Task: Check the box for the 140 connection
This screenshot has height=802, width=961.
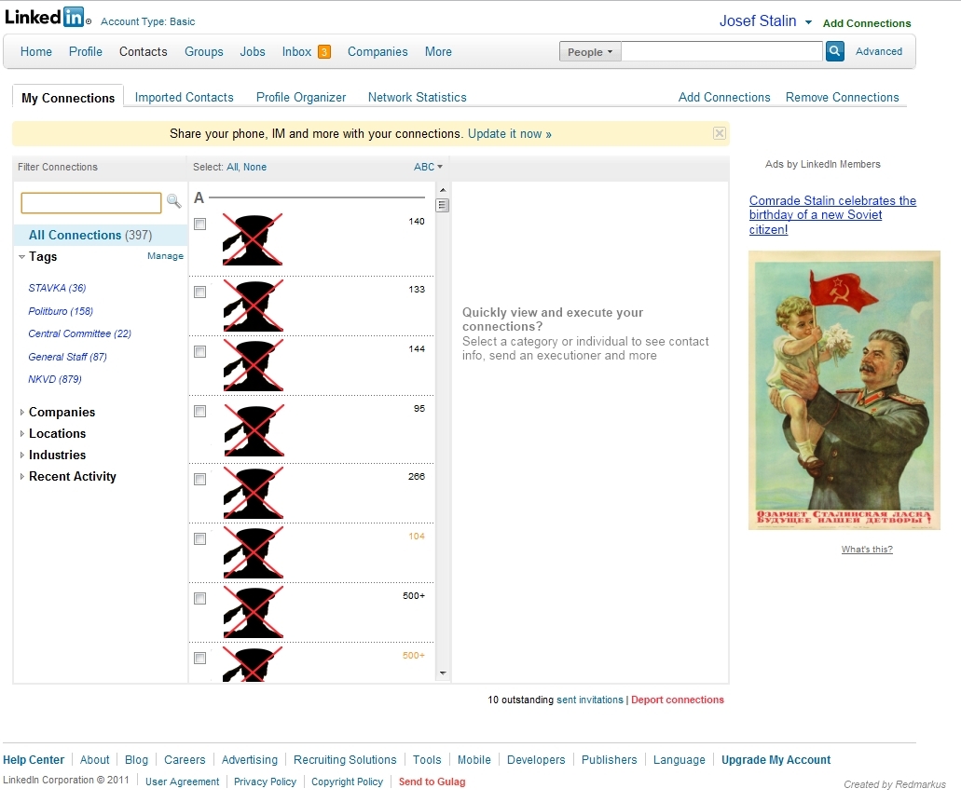Action: coord(199,224)
